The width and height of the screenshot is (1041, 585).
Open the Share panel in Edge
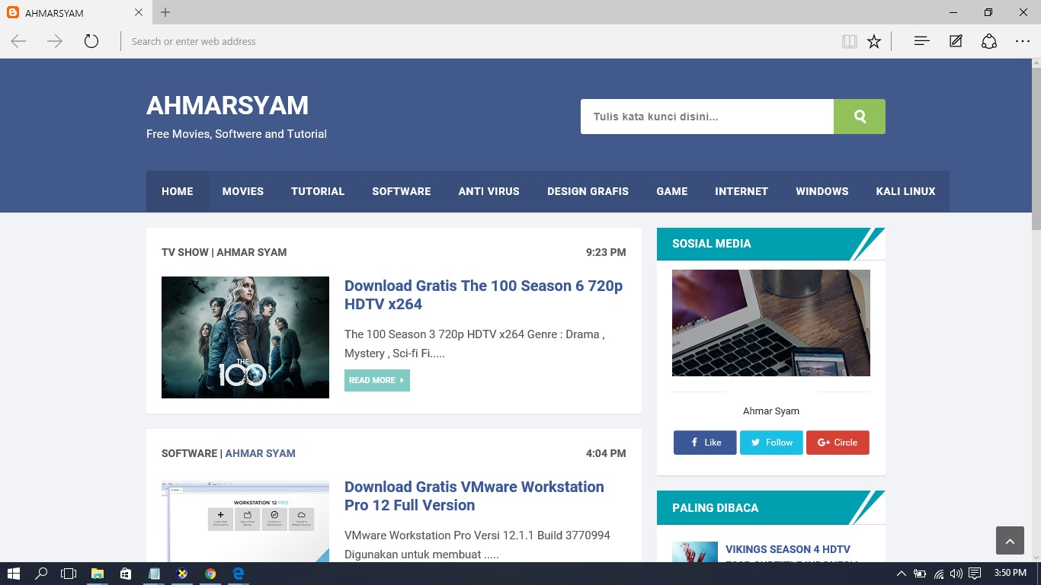988,41
